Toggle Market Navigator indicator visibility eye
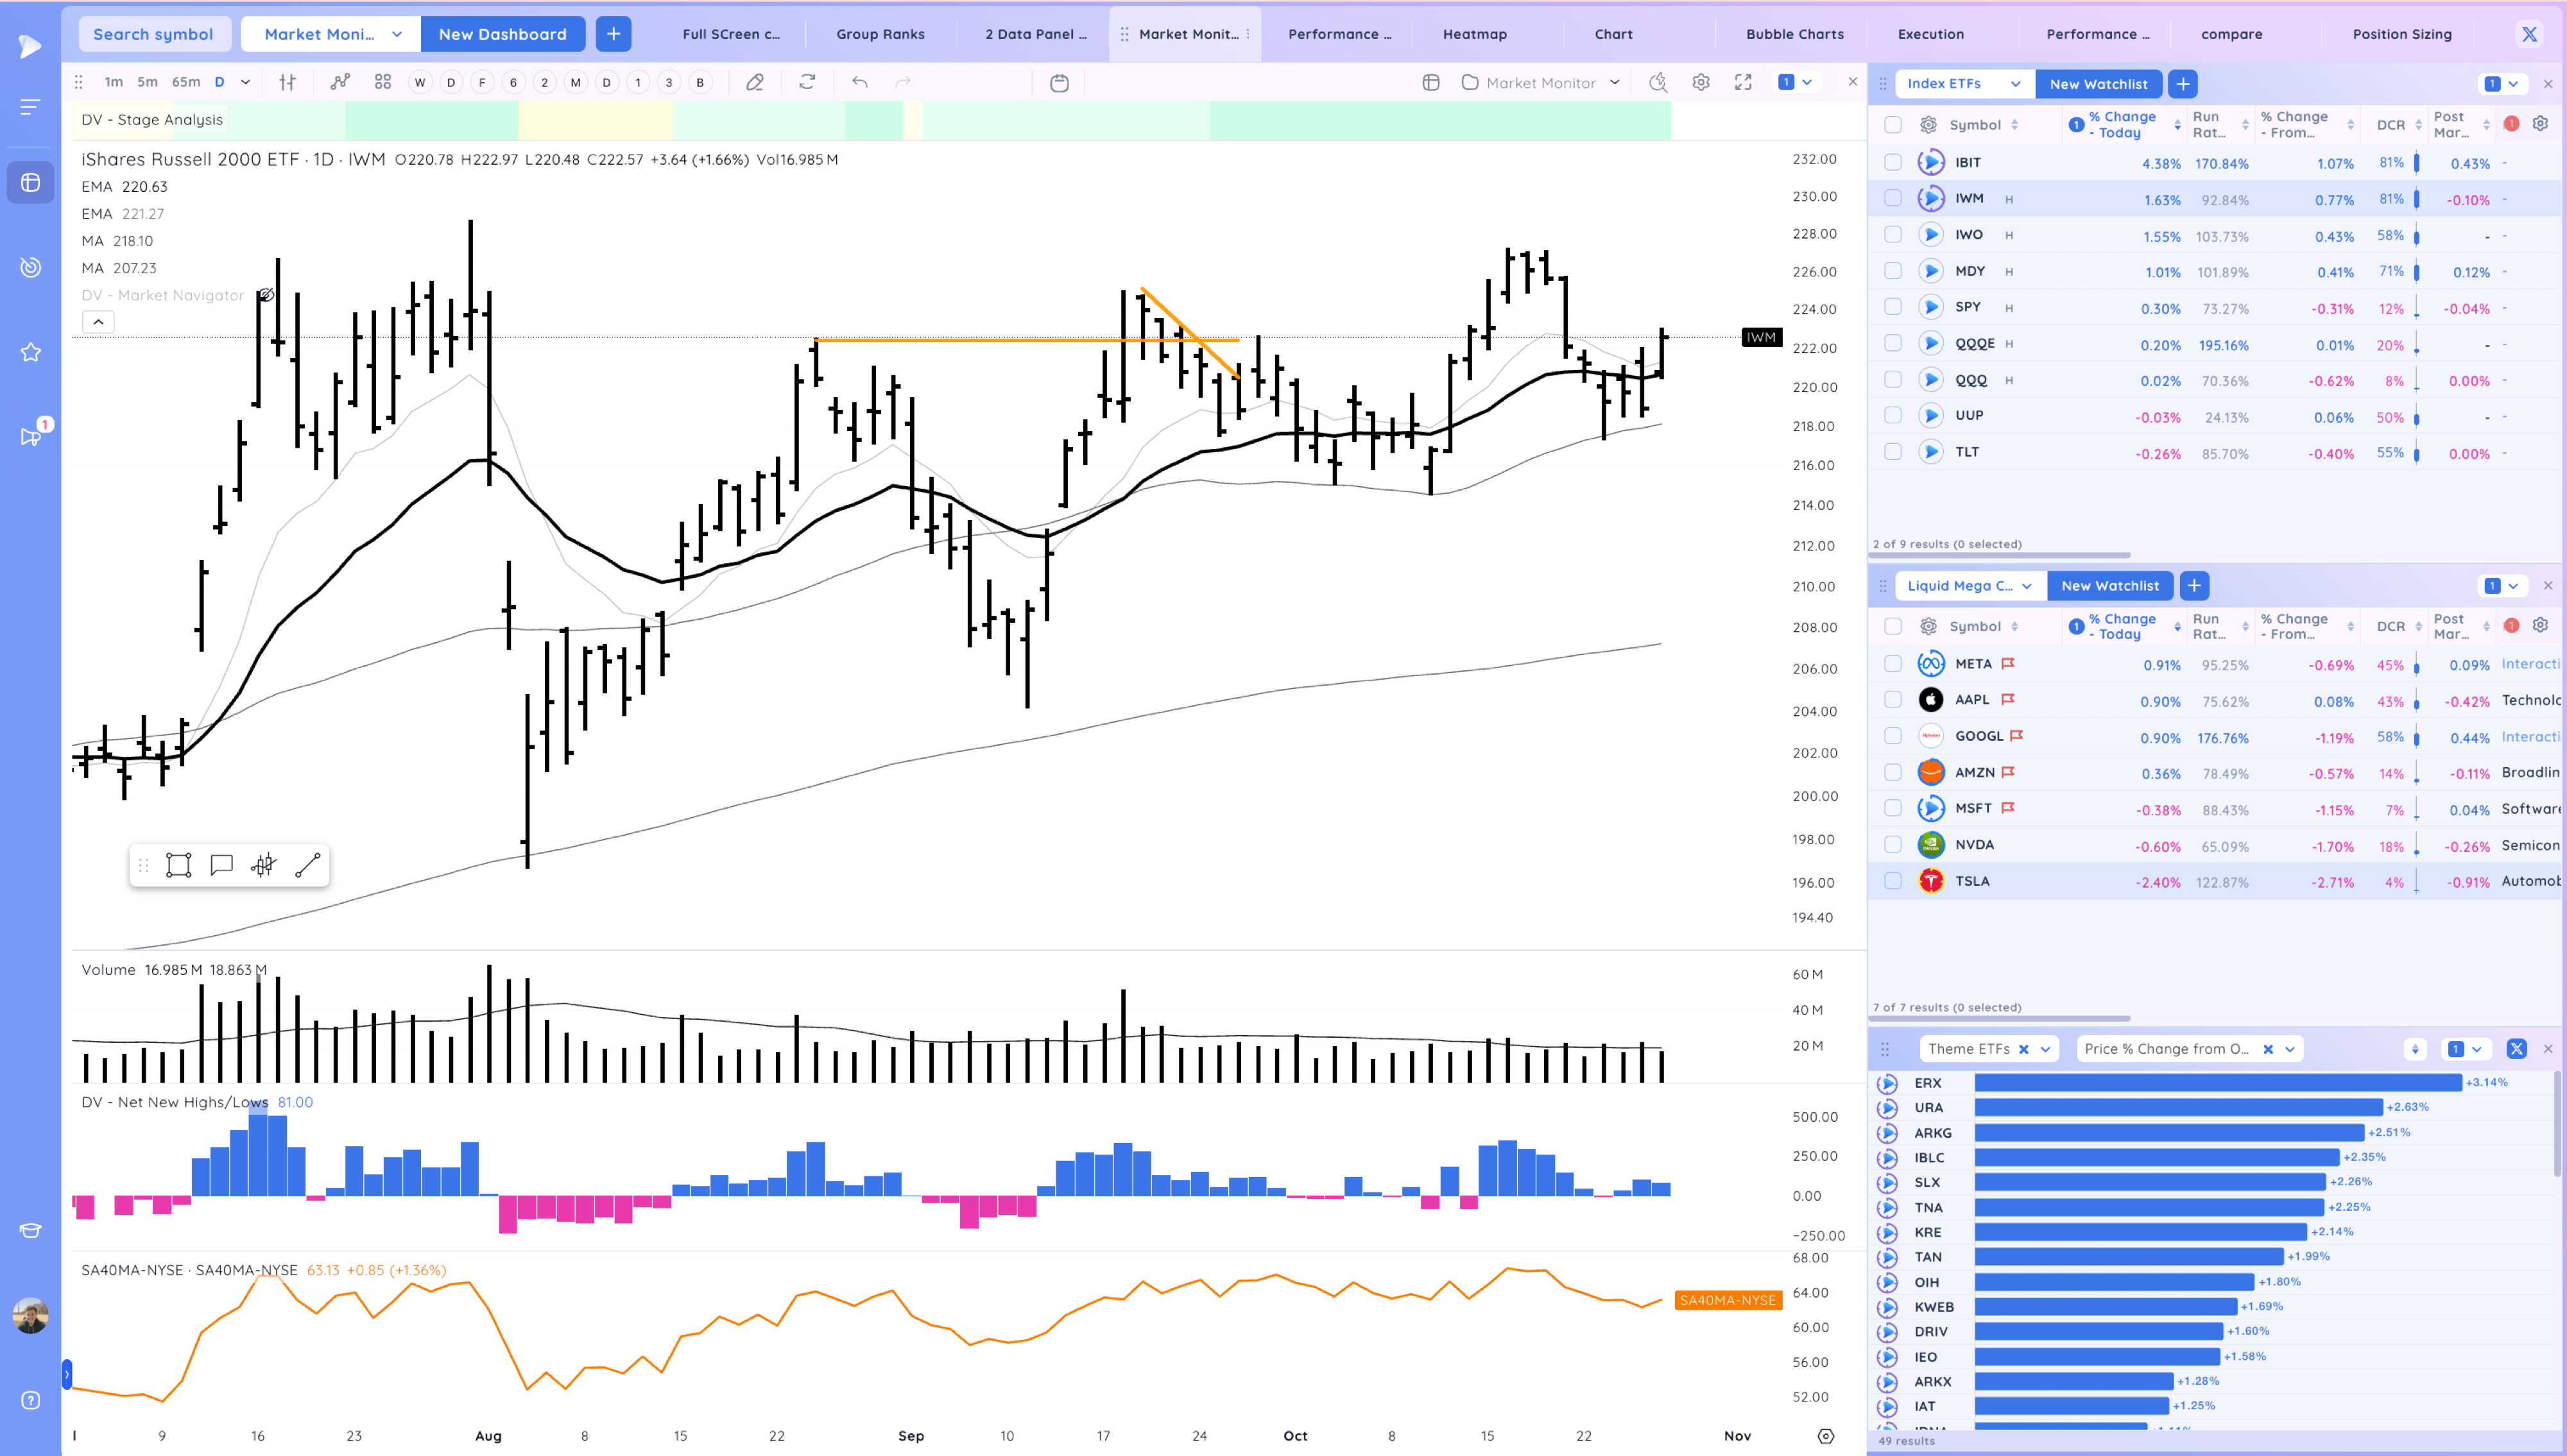The height and width of the screenshot is (1456, 2567). (x=266, y=295)
